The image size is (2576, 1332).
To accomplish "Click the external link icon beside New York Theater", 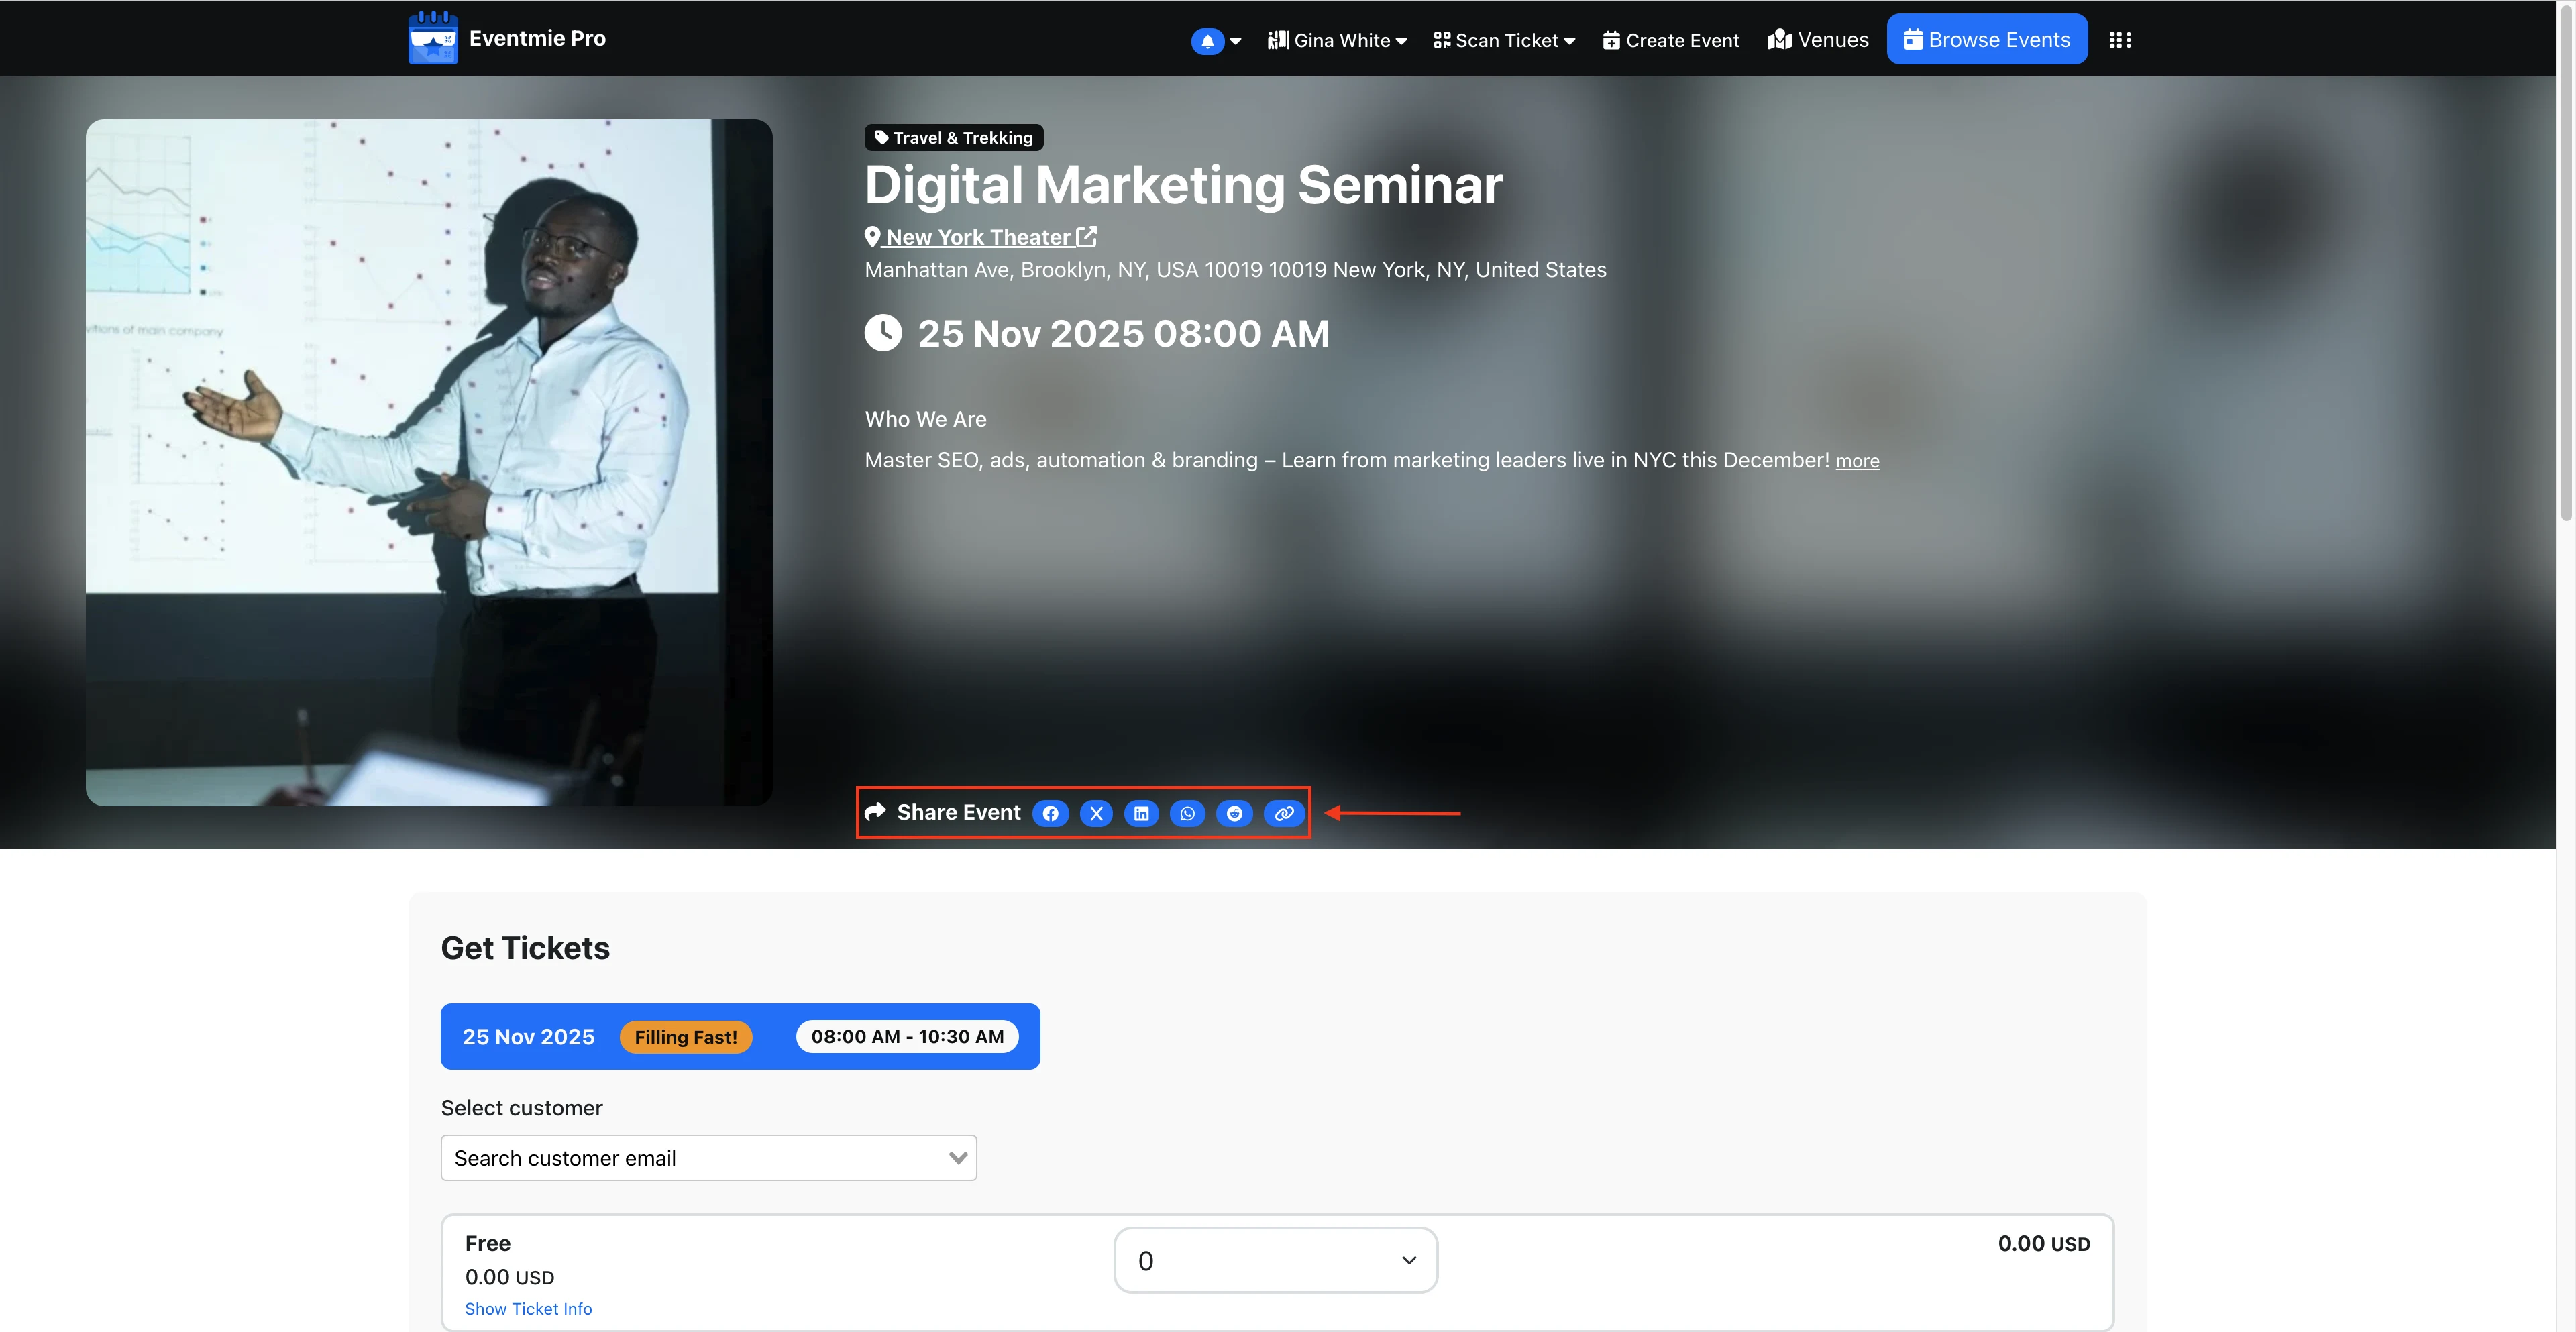I will pos(1087,237).
